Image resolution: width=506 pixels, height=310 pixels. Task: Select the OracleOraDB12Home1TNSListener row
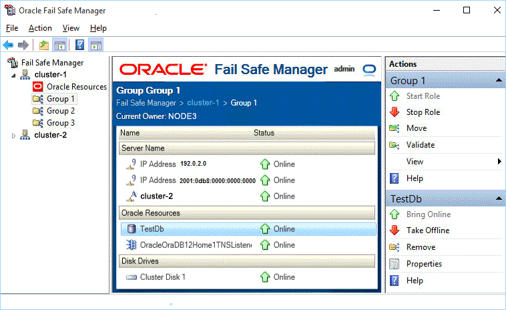(x=247, y=245)
